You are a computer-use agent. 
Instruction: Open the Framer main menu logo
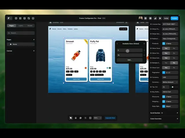point(9,18)
